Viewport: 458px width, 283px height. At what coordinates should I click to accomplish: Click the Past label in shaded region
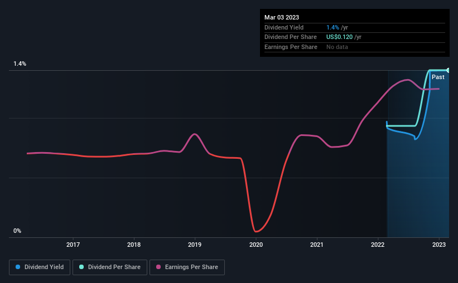tap(438, 77)
